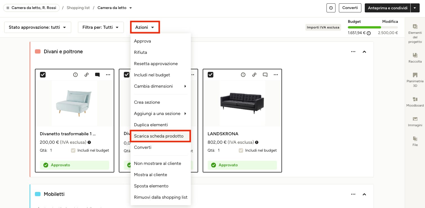Select Non mostrare al cliente

[x=161, y=163]
